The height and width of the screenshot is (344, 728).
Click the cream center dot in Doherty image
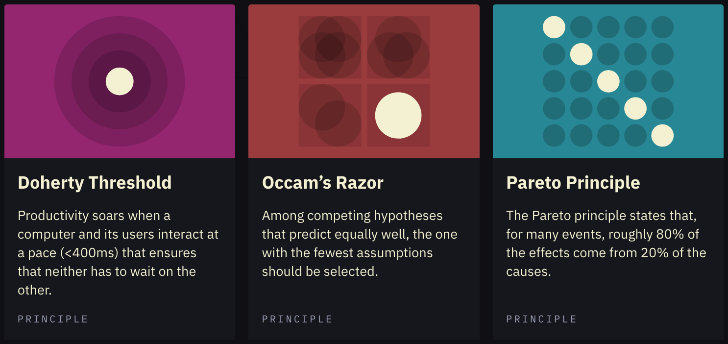120,81
